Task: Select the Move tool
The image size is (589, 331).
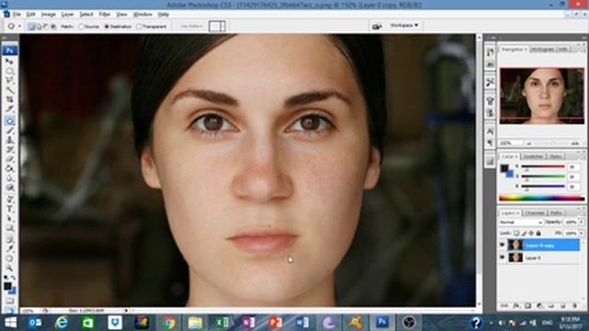Action: pyautogui.click(x=9, y=62)
